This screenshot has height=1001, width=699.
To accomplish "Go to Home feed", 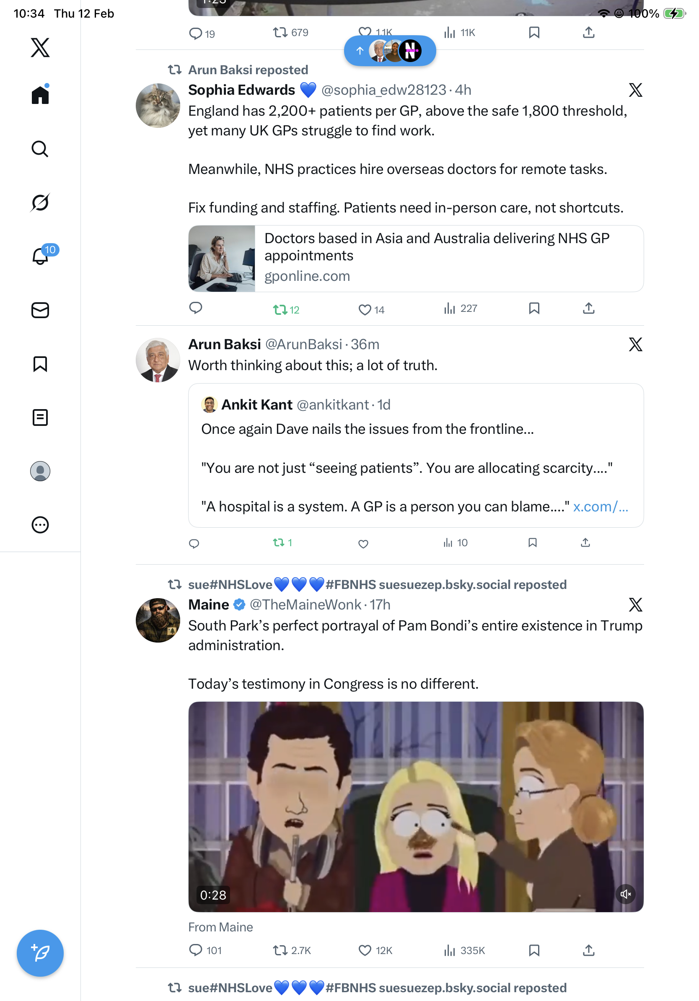I will [x=40, y=95].
